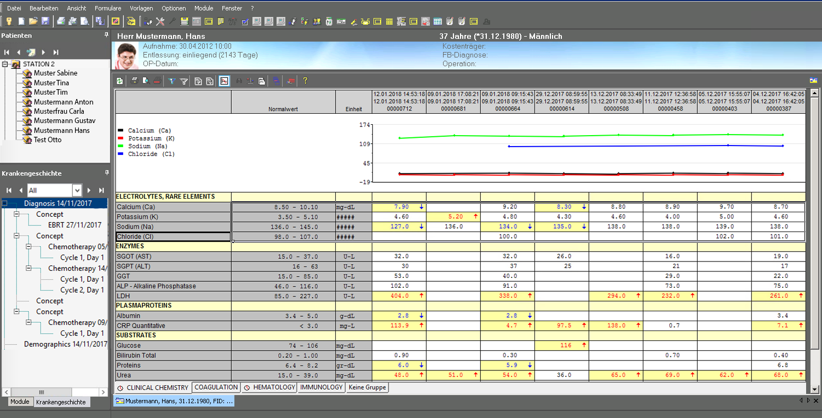Open the Bearbeiten menu
822x418 pixels.
click(x=44, y=8)
